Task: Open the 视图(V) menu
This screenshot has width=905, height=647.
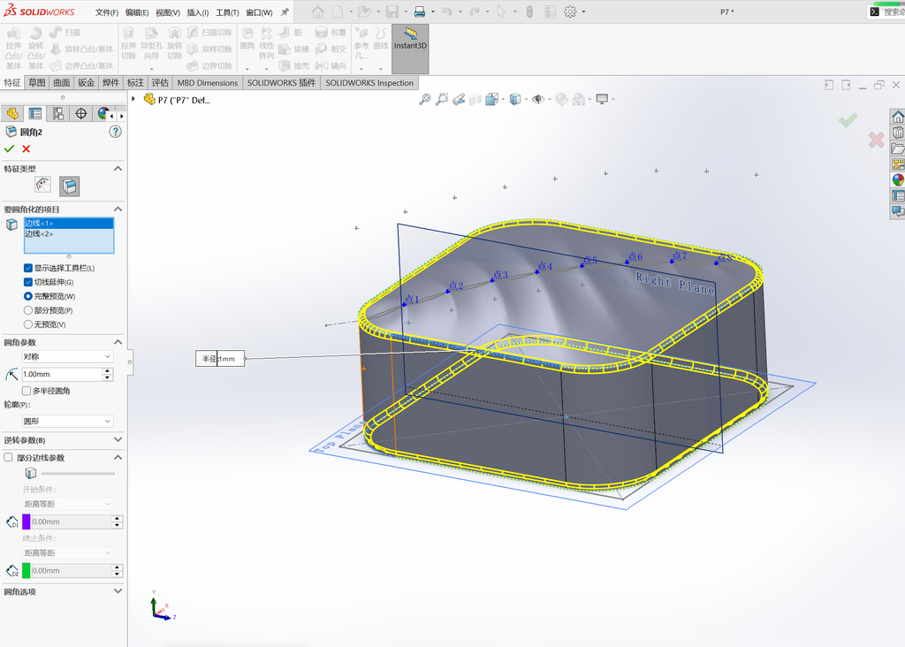Action: coord(167,12)
